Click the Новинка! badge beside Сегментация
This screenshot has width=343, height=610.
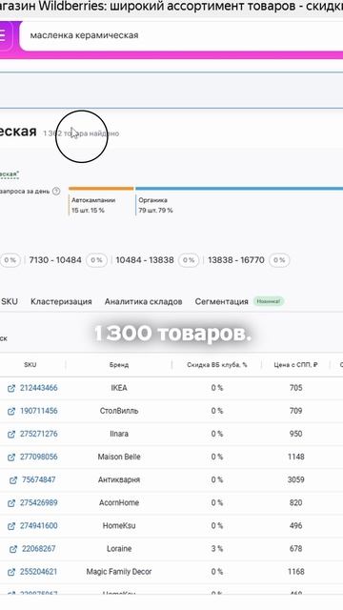pos(269,301)
